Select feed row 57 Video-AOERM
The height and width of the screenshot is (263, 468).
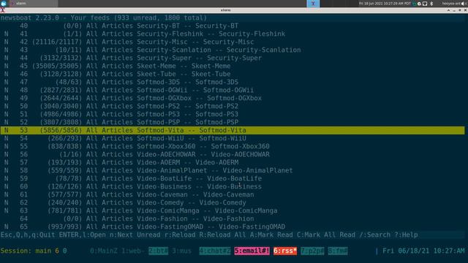pos(233,162)
